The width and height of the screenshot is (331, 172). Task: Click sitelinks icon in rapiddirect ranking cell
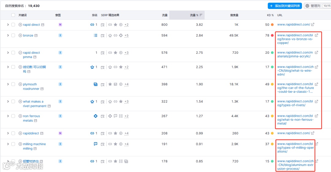point(92,133)
